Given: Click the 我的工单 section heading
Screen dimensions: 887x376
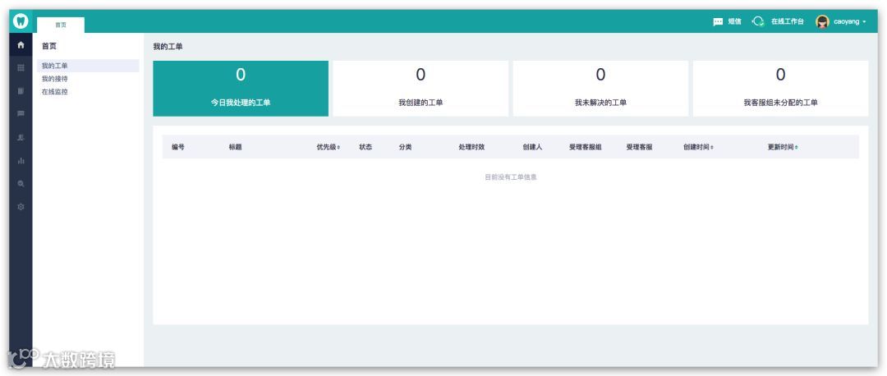Looking at the screenshot, I should [x=168, y=46].
